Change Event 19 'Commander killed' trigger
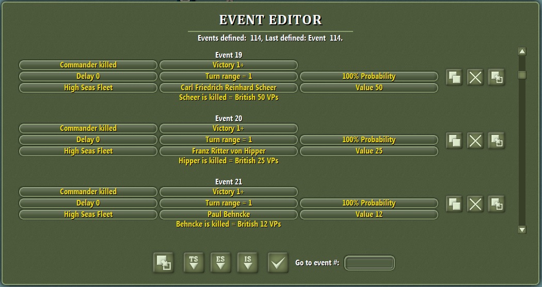Viewport: 542px width, 287px height. pyautogui.click(x=88, y=65)
